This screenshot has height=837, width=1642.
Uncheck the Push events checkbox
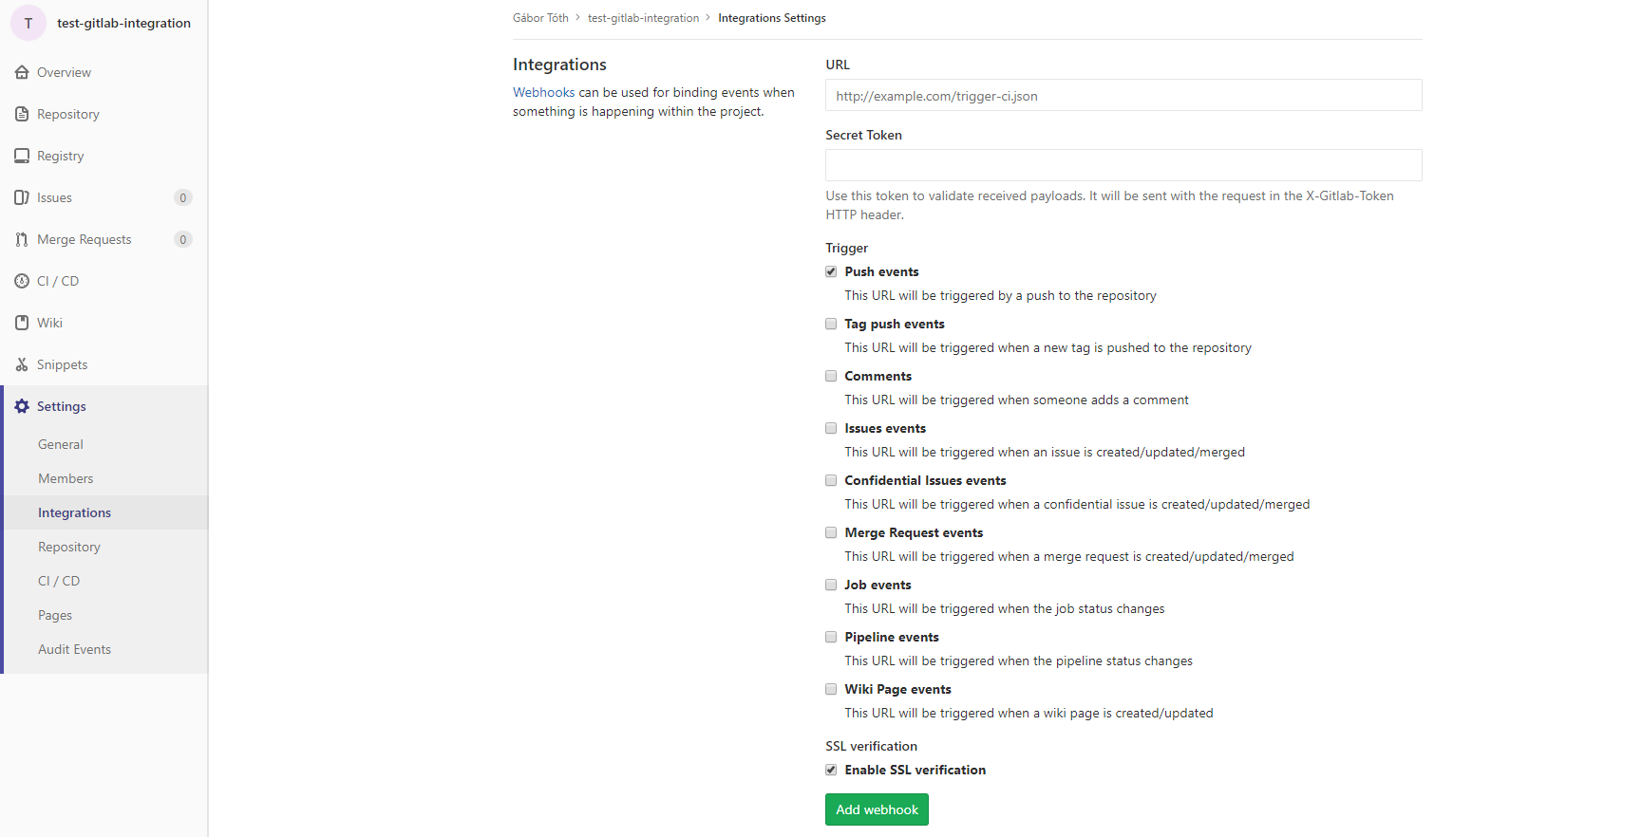831,271
